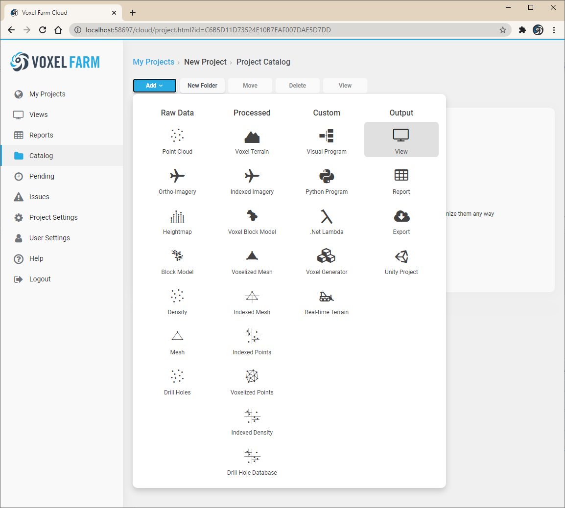Go back in browser history
Viewport: 565px width, 508px height.
[x=11, y=30]
